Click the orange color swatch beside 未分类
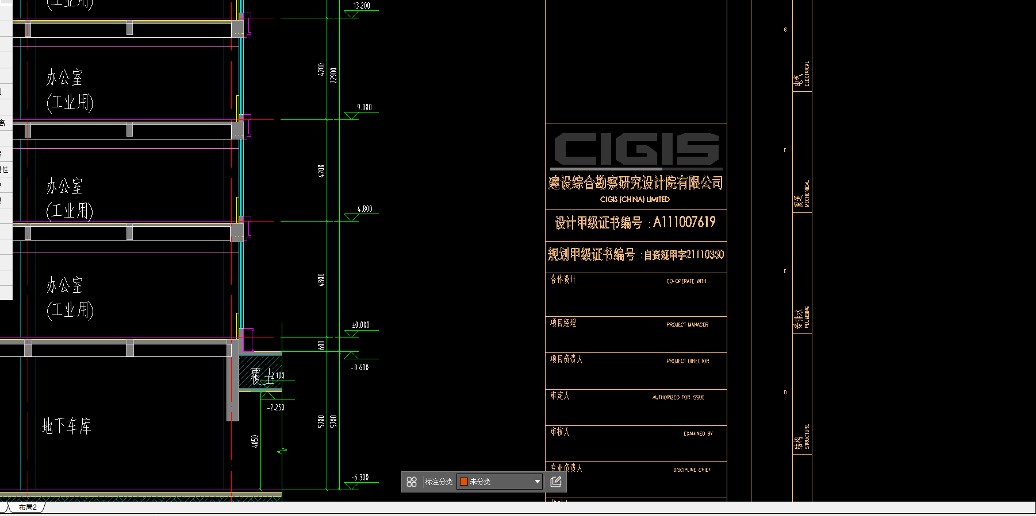Image resolution: width=1036 pixels, height=516 pixels. [464, 482]
